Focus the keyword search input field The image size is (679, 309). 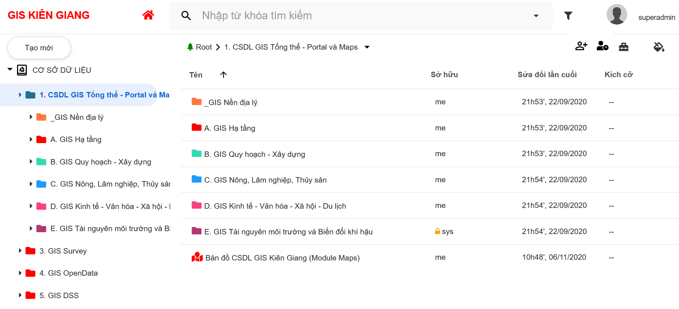tap(362, 16)
